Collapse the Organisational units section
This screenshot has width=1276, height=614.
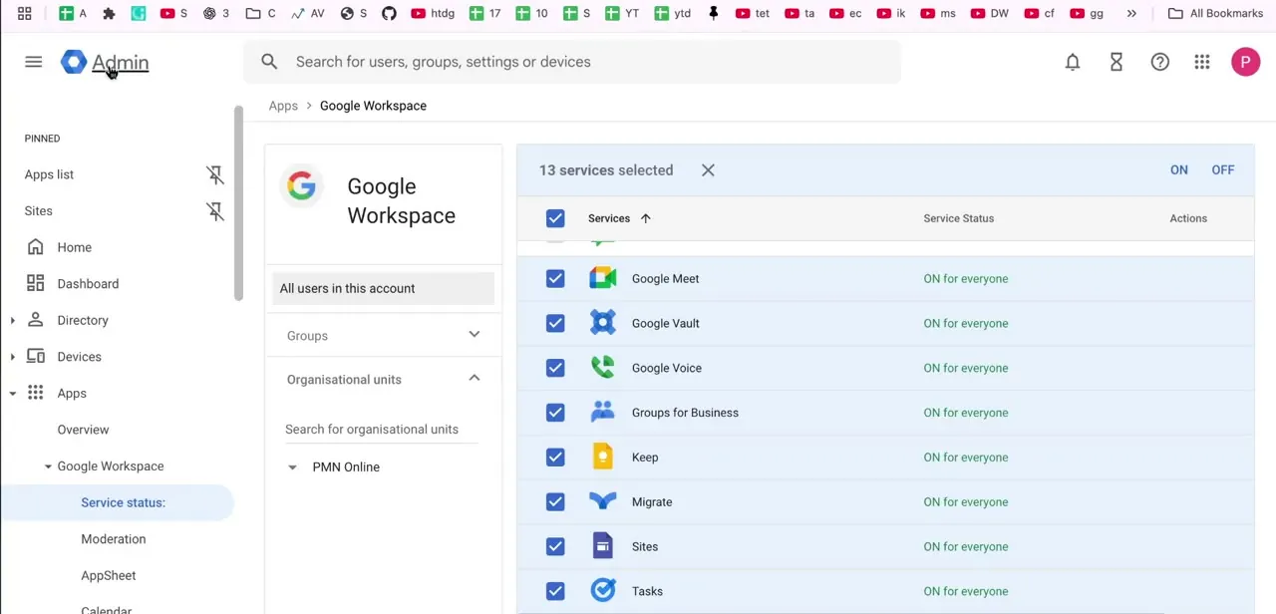tap(475, 378)
